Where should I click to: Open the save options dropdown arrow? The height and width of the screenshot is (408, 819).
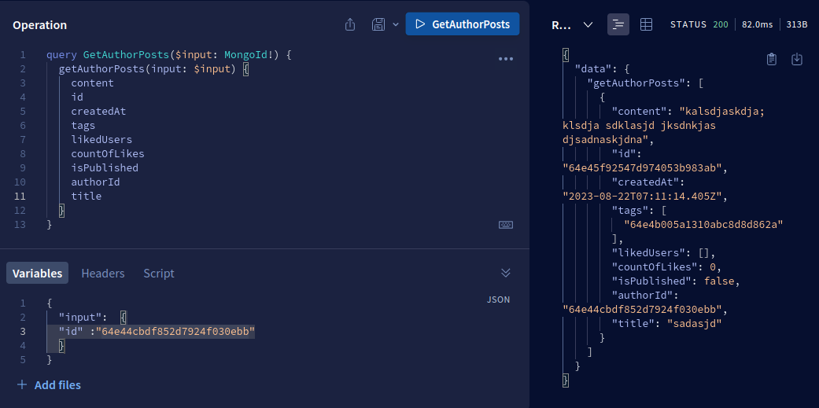point(396,24)
